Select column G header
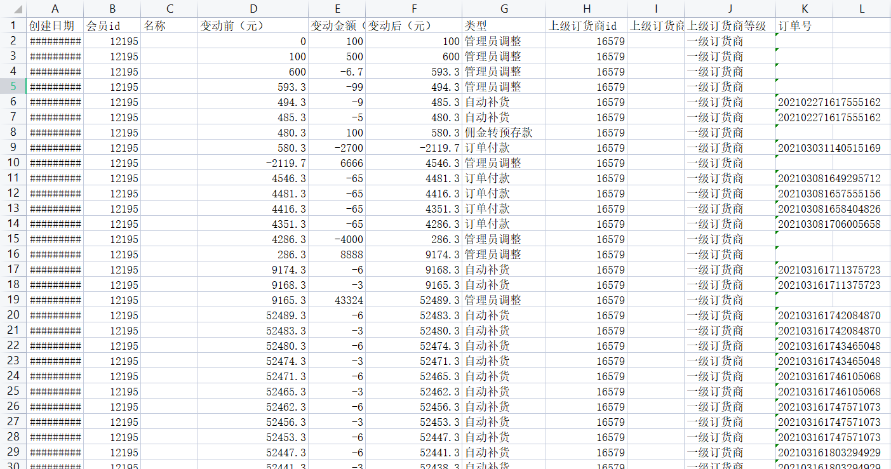Viewport: 891px width, 469px height. [504, 9]
